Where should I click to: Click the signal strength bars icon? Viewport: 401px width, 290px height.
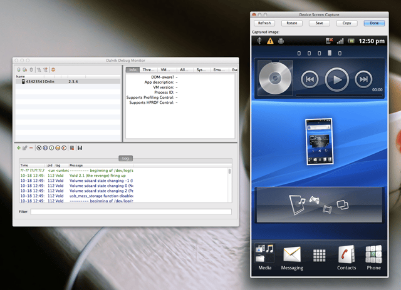[340, 41]
